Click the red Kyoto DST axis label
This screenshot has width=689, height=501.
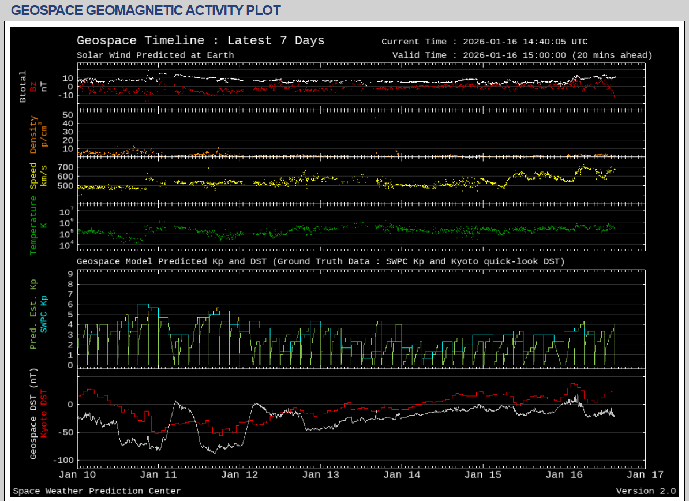[43, 413]
